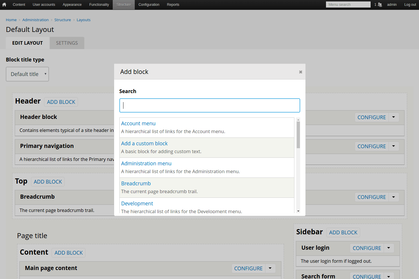This screenshot has width=419, height=279.
Task: Click the users count icon near admin
Action: pyautogui.click(x=380, y=5)
